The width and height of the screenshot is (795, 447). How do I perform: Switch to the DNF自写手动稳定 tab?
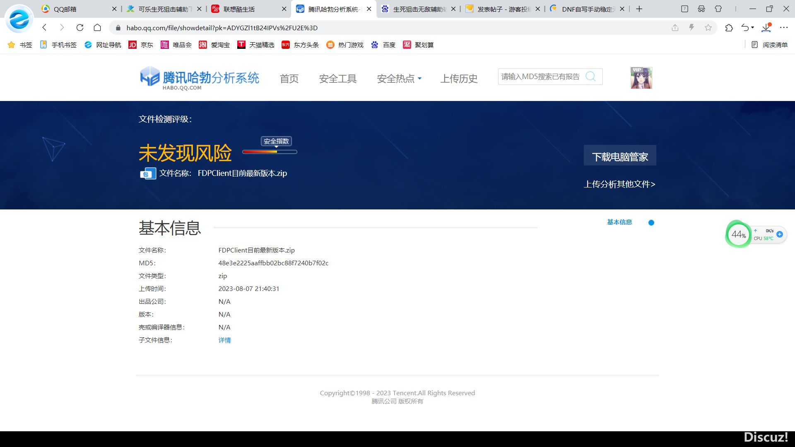pos(588,9)
